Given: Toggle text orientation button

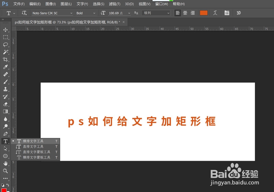Looking at the screenshot, I should point(24,13).
